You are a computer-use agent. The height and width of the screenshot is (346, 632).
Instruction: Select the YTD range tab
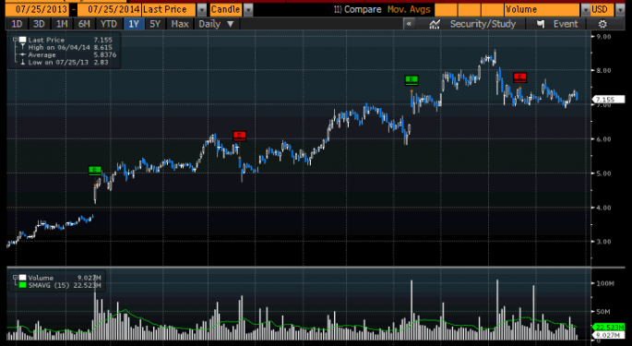109,24
